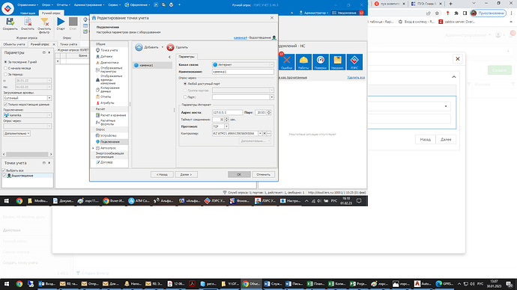Click the clear (x) icon in the Контроллер field
Viewport: 517px width, 290px height.
(264, 134)
